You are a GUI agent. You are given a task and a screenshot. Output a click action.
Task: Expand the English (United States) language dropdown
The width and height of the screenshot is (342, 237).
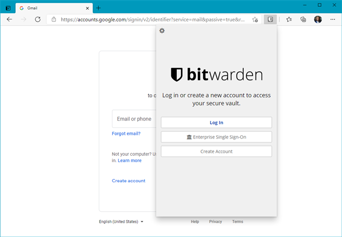coord(121,222)
